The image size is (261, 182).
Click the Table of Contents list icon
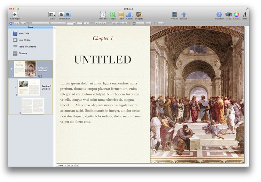pos(15,47)
